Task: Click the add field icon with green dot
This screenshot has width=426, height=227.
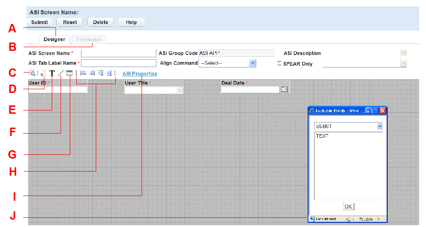Action: (42, 73)
